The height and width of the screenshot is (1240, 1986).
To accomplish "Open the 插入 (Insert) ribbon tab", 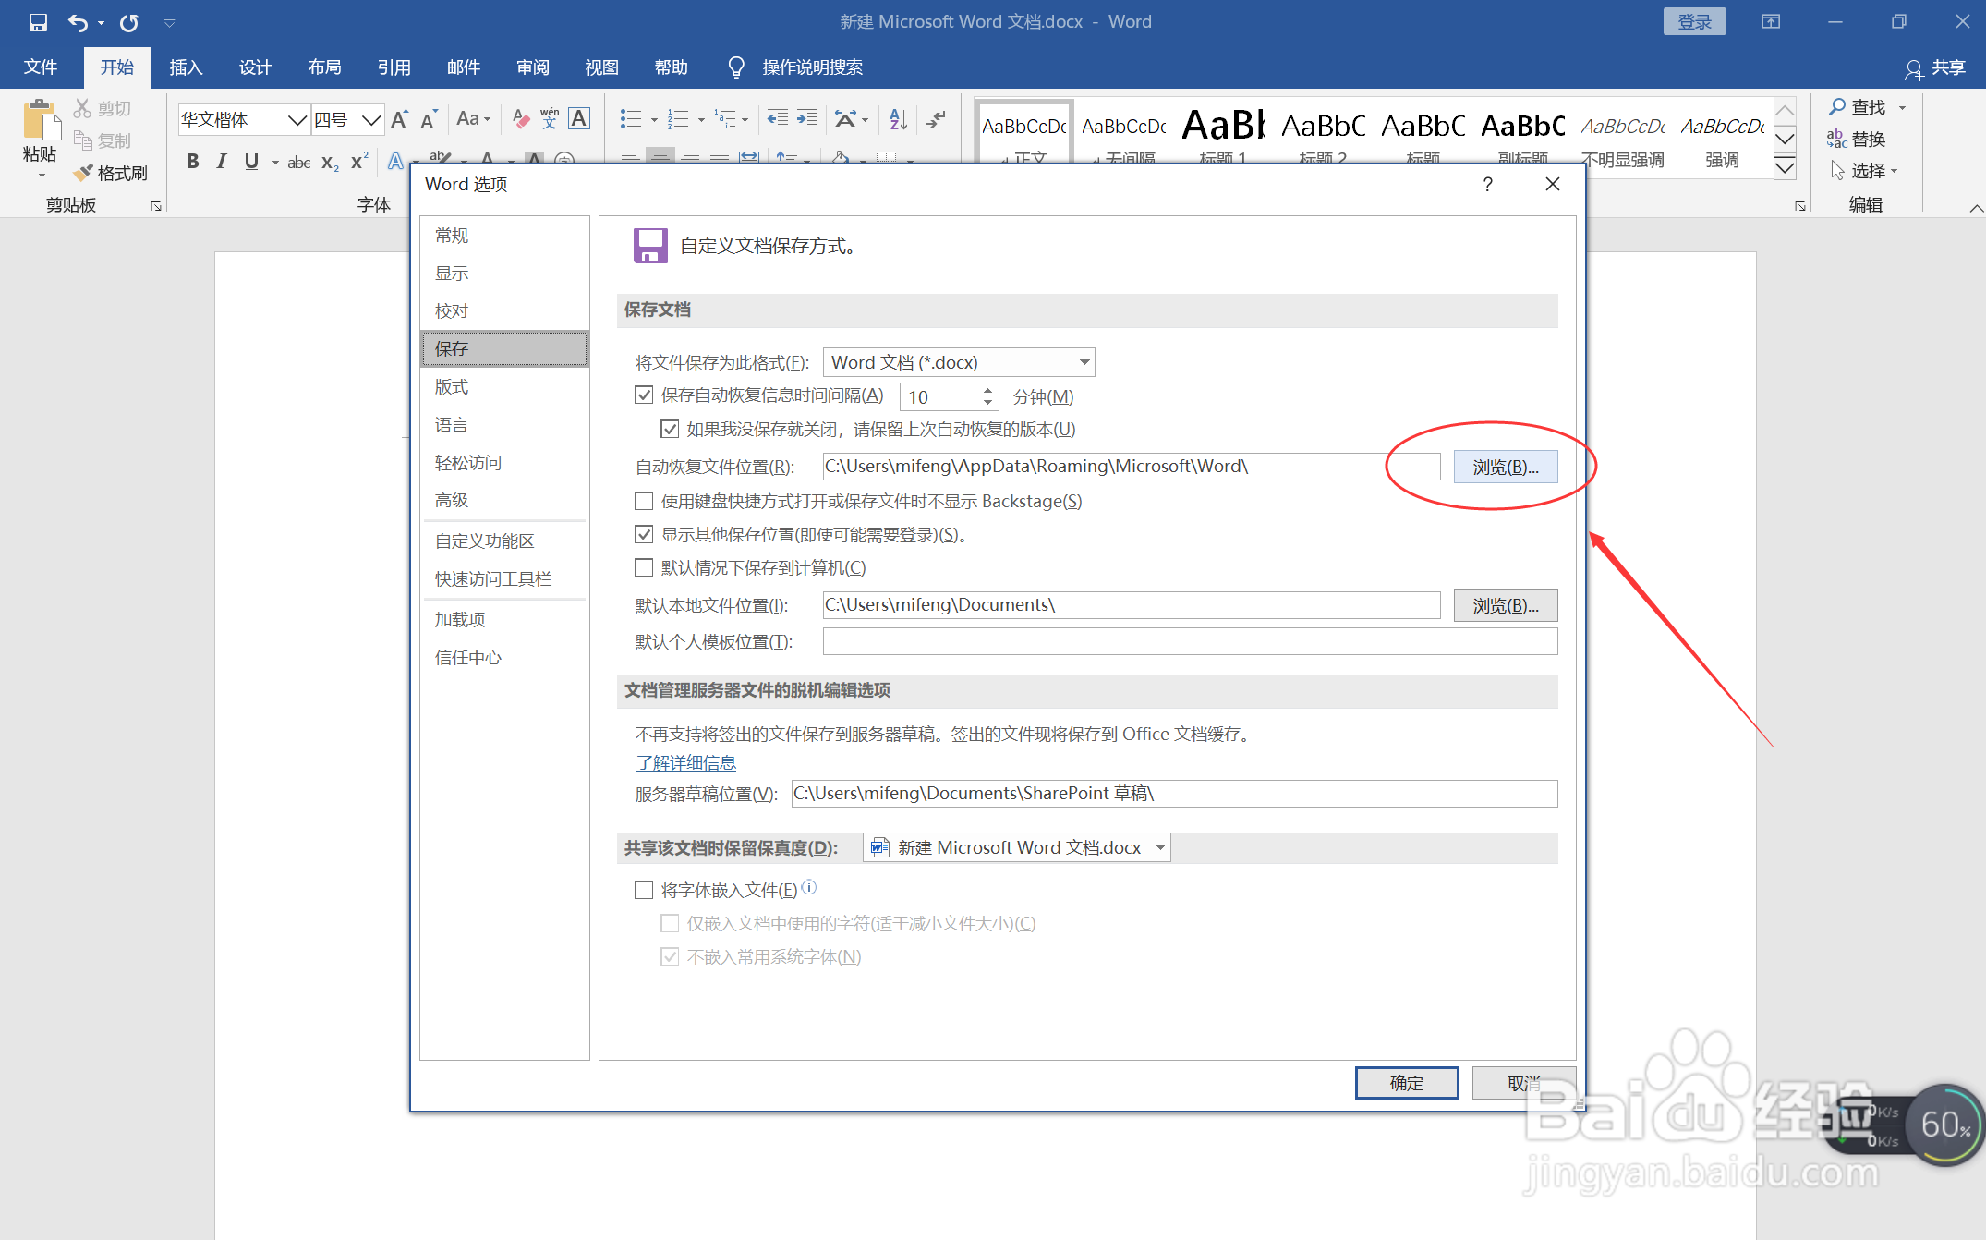I will pyautogui.click(x=186, y=67).
